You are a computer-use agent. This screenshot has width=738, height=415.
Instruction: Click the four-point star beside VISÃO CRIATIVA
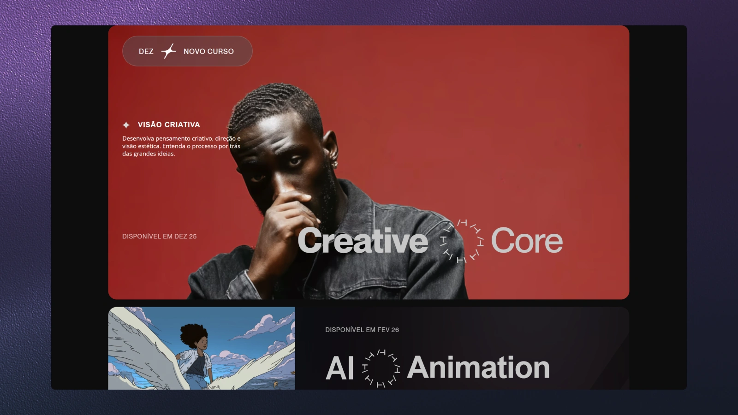point(126,125)
